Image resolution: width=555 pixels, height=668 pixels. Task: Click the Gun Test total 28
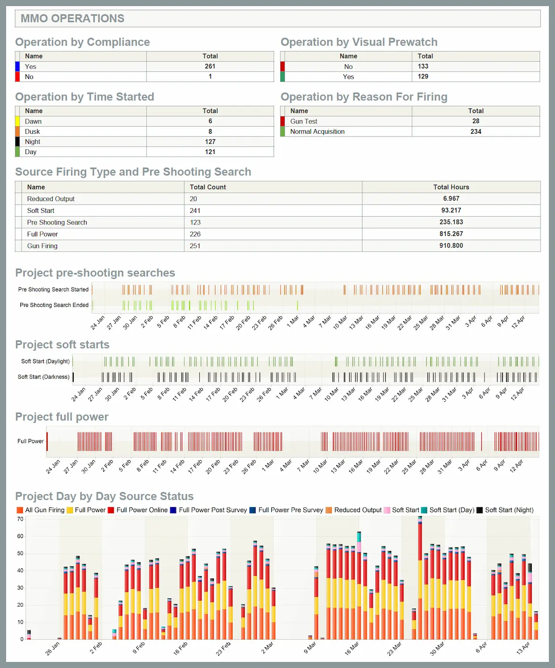[x=476, y=121]
